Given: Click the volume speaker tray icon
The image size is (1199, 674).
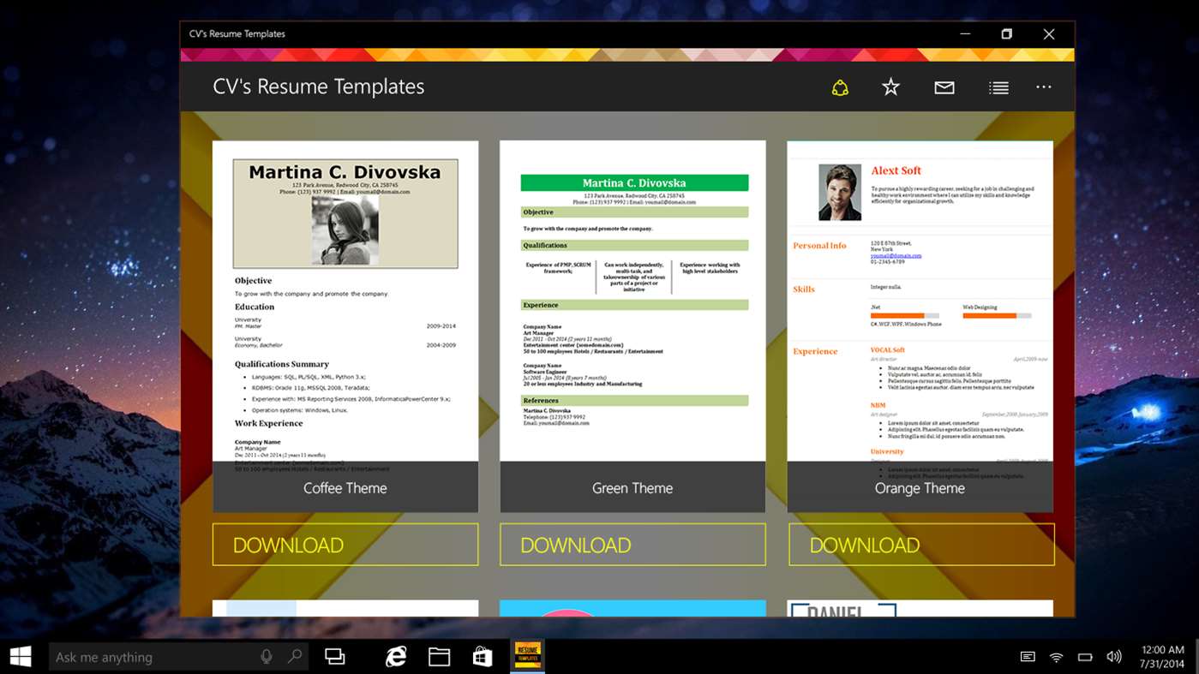Looking at the screenshot, I should coord(1114,657).
